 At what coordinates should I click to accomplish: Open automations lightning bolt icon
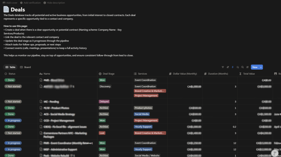233,67
